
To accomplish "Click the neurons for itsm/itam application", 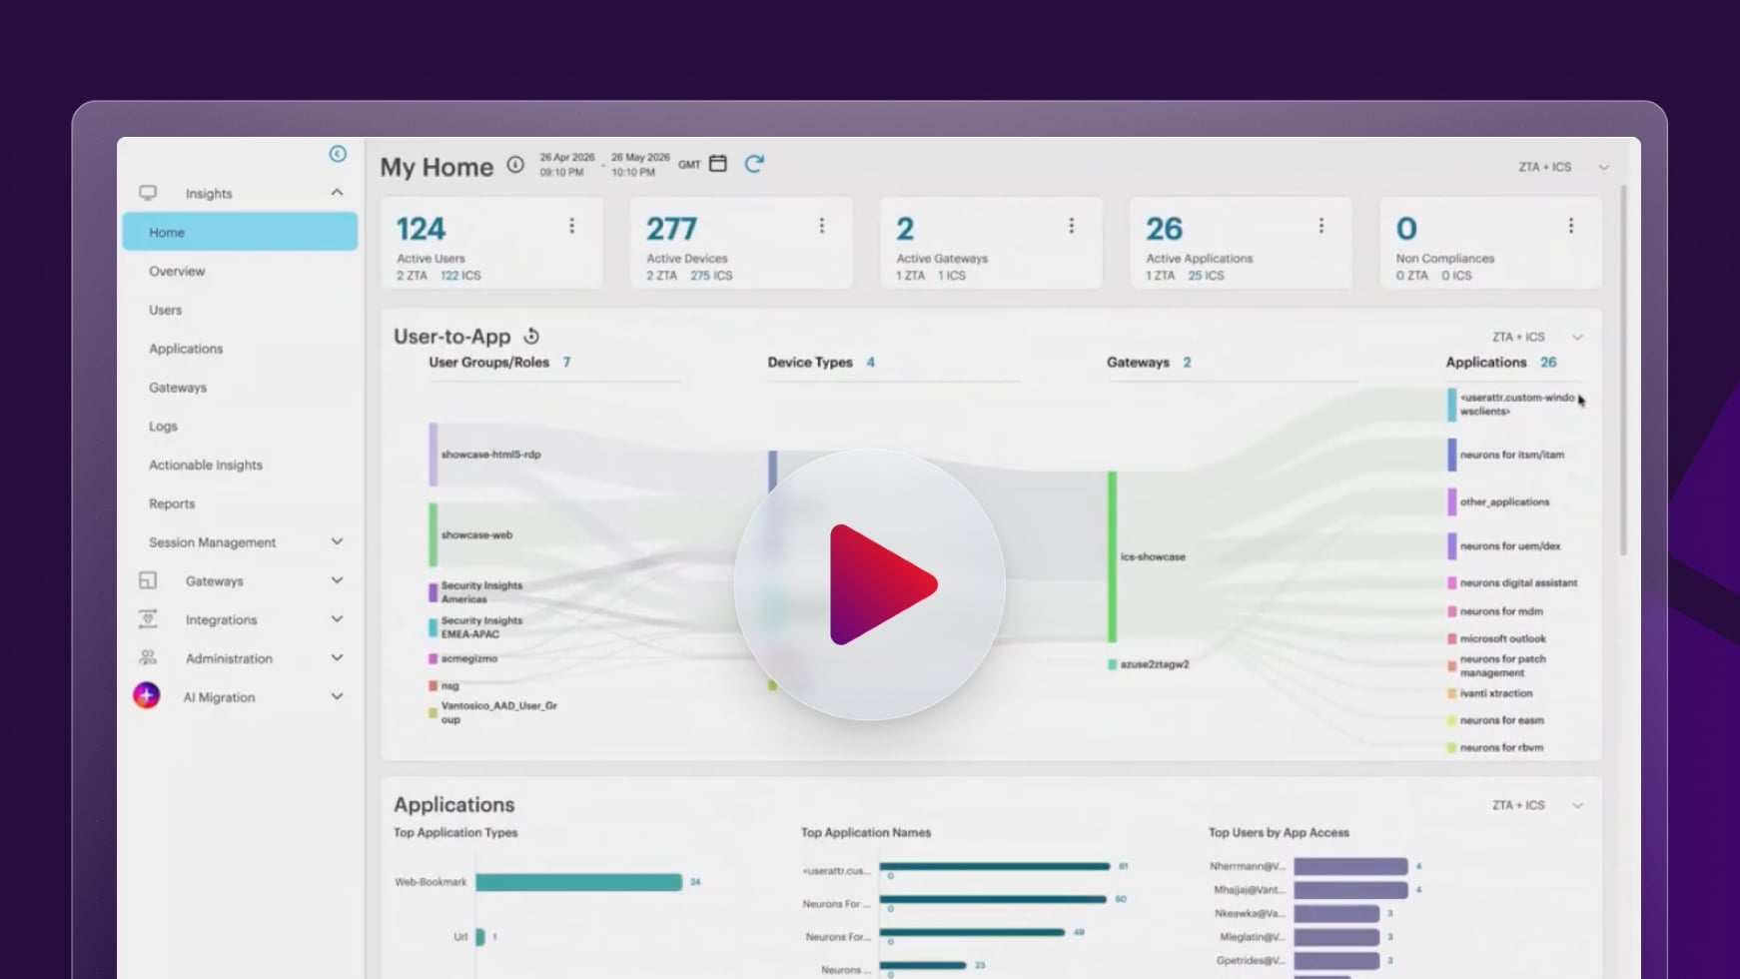I will (x=1512, y=455).
